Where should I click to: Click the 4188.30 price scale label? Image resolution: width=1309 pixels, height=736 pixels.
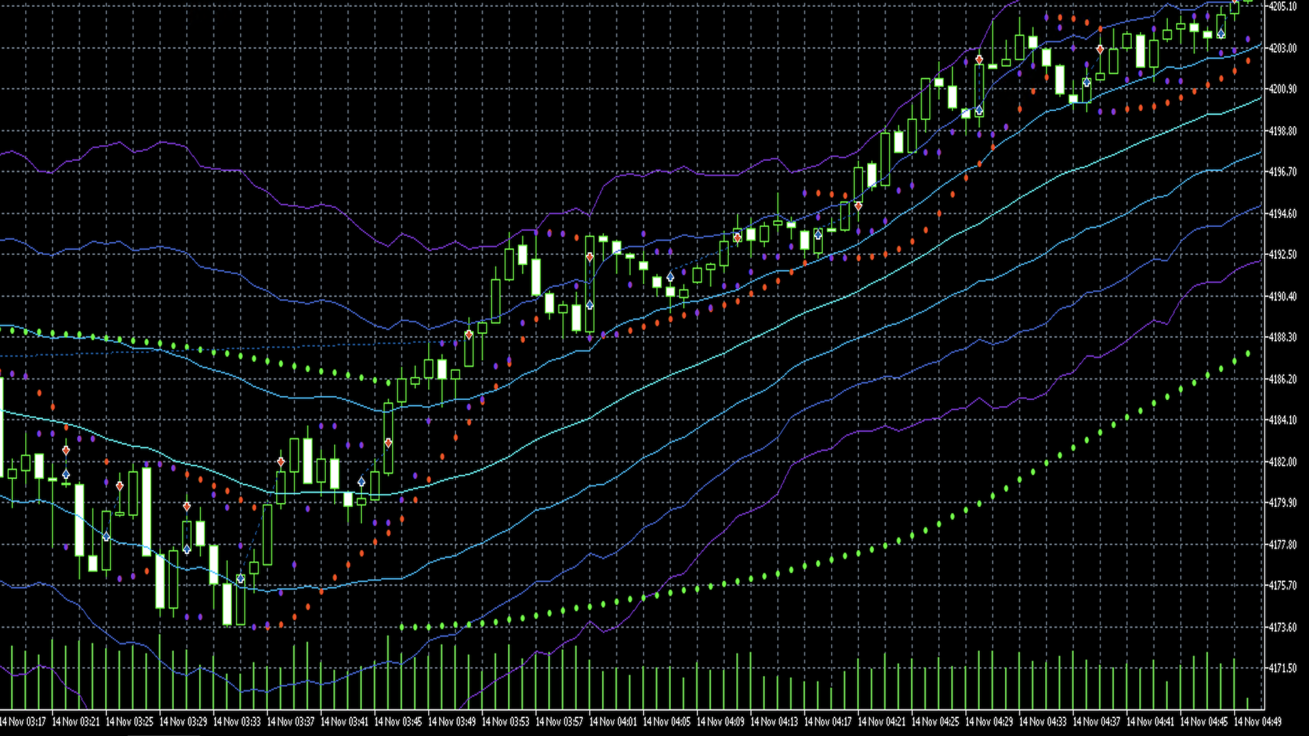coord(1282,337)
